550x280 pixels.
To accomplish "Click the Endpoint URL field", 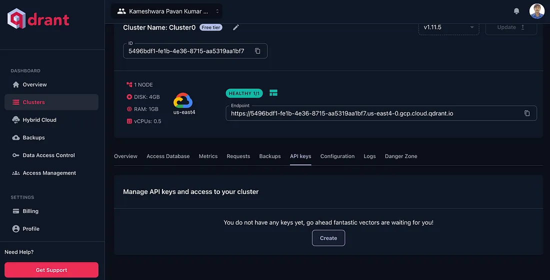I will pyautogui.click(x=381, y=113).
